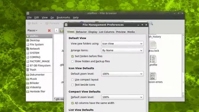Select steffen home folder in sidebar
Image resolution: width=199 pixels, height=112 pixels.
[x=39, y=36]
